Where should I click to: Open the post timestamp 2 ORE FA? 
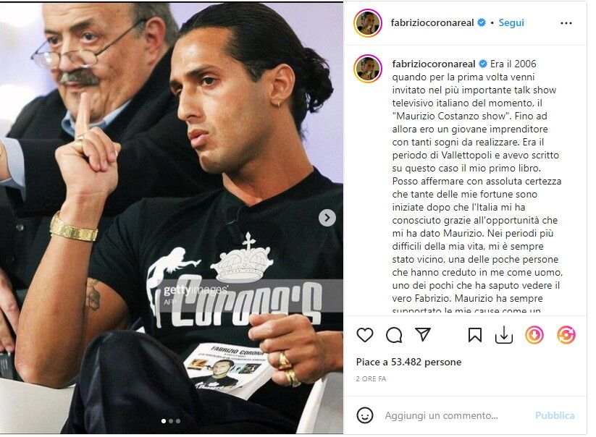[371, 378]
